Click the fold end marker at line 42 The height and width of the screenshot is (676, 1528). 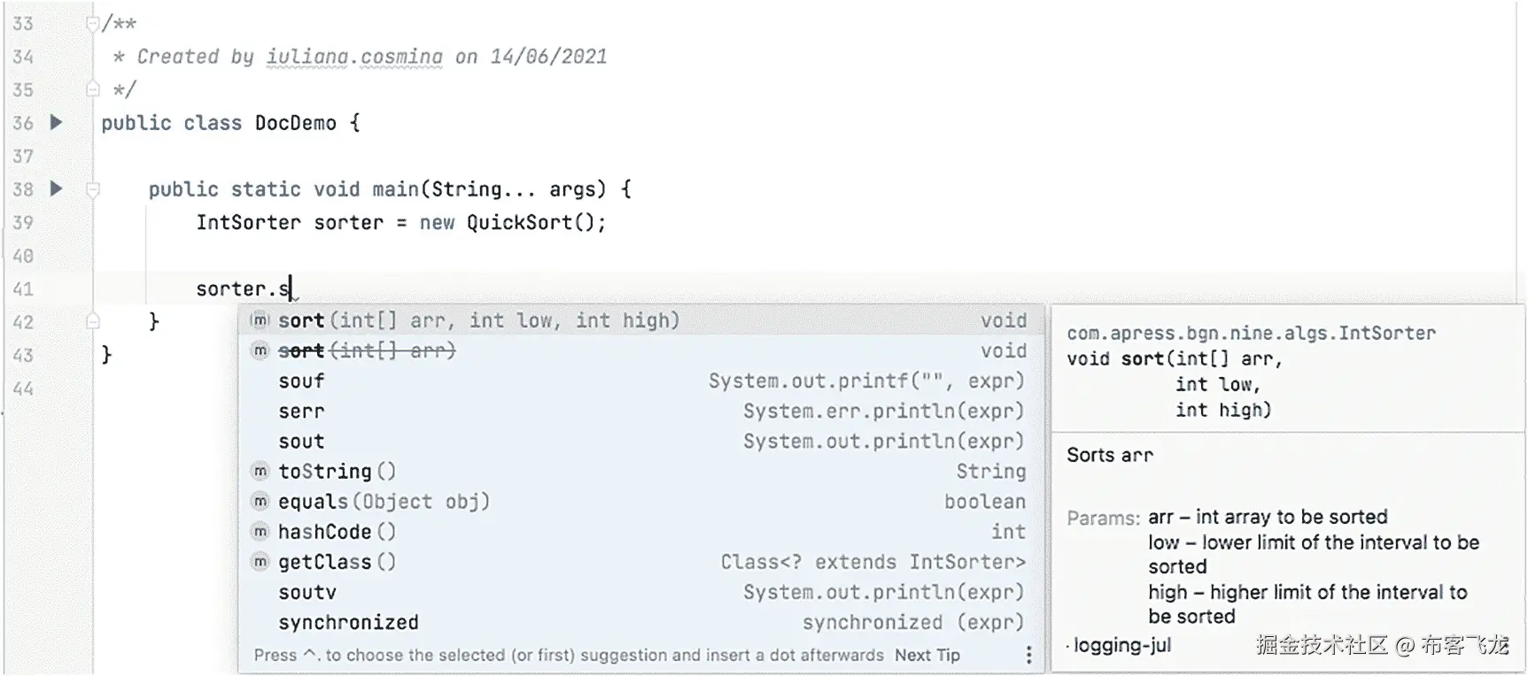tap(92, 321)
